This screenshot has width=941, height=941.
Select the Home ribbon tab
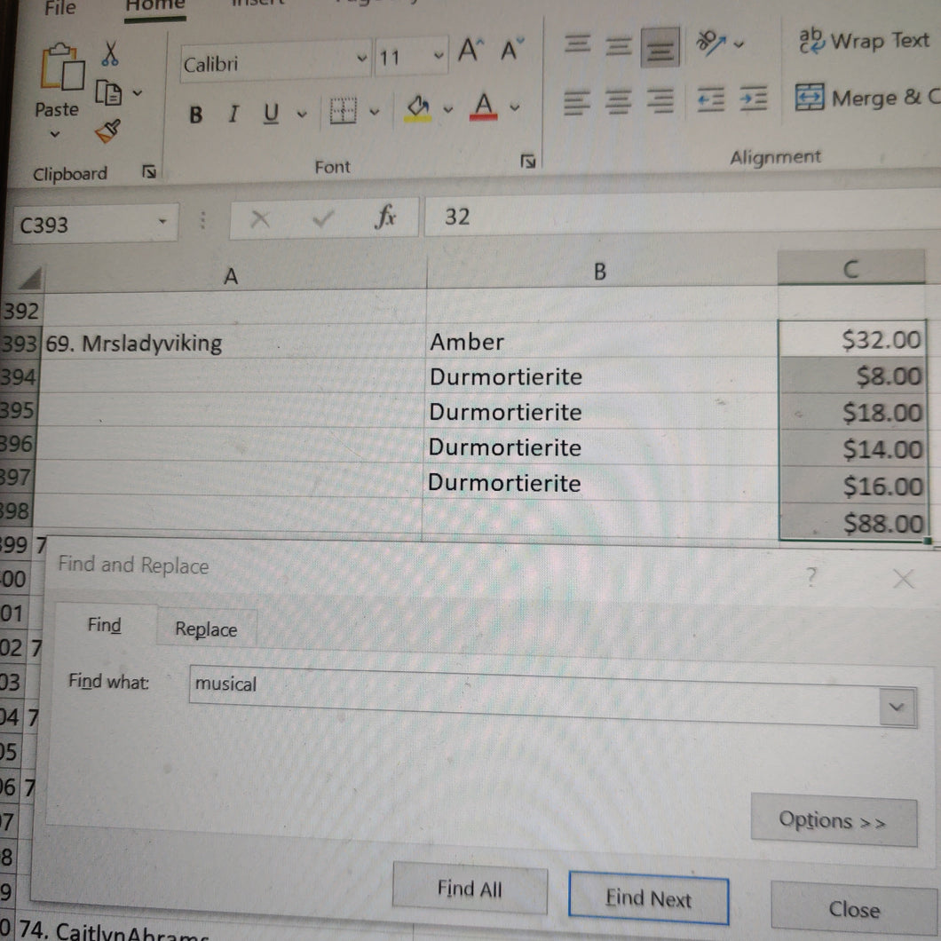(154, 6)
